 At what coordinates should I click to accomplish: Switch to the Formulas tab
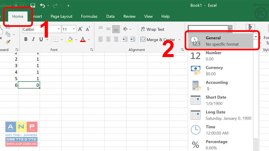(89, 16)
